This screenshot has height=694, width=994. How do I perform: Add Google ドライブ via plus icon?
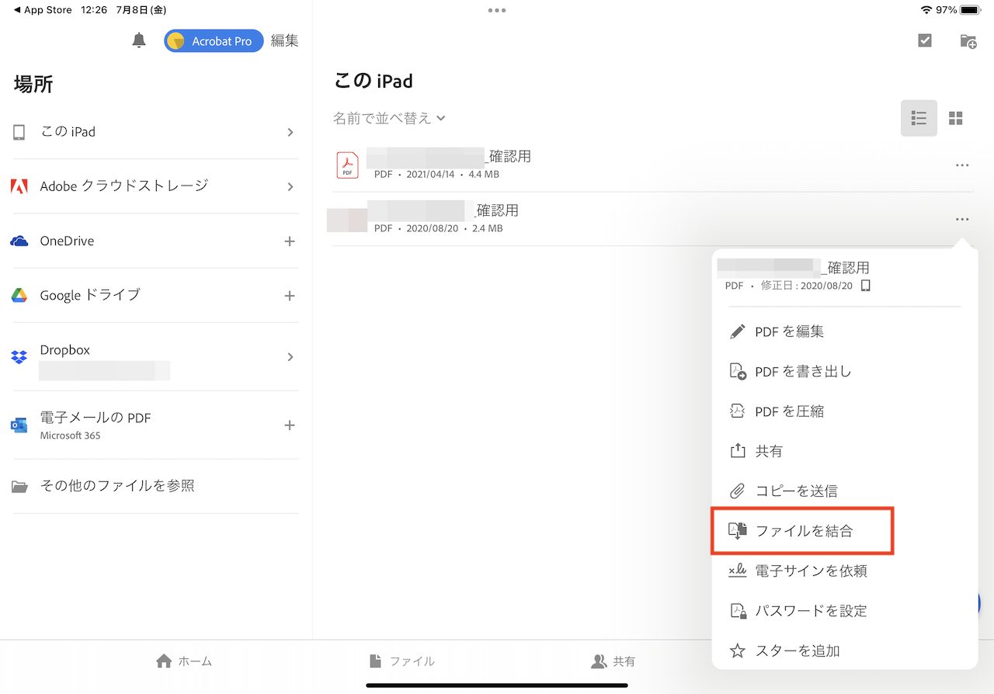tap(290, 296)
